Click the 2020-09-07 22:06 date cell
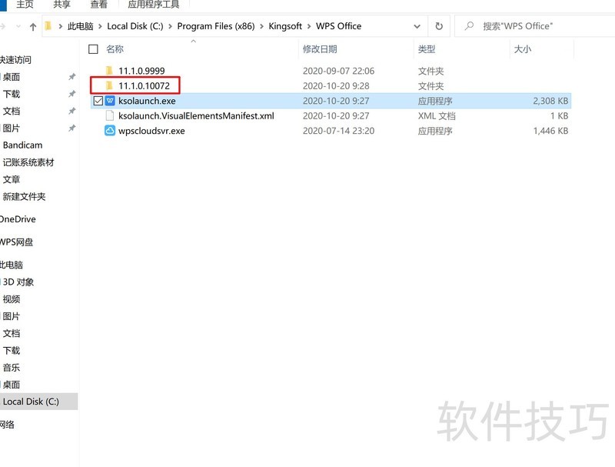Image resolution: width=615 pixels, height=467 pixels. 338,71
